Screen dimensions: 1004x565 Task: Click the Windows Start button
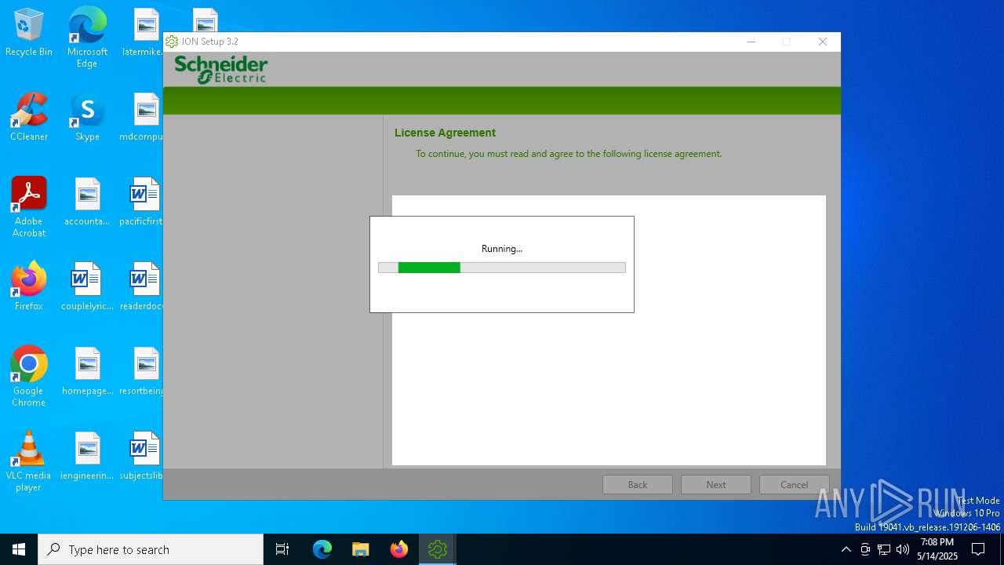click(x=19, y=549)
